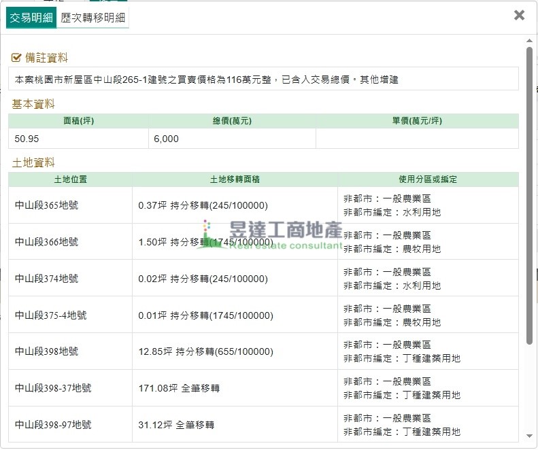The width and height of the screenshot is (538, 450).
Task: Click the 使用分區或編定 column header
Action: (x=428, y=179)
